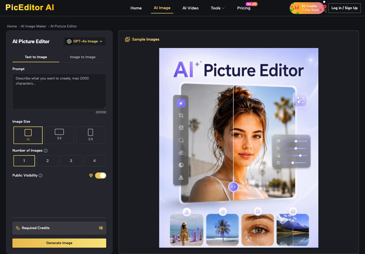Click the AI Picture Editor sample image
The image size is (365, 254).
239,148
